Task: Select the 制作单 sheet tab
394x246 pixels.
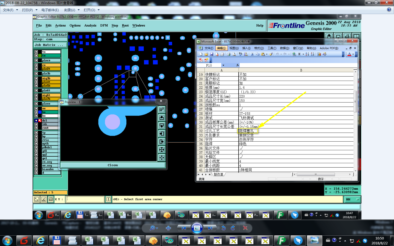Action: coord(219,174)
